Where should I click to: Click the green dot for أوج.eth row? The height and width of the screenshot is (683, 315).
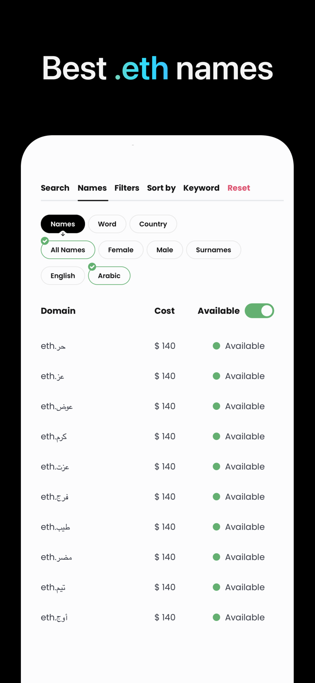[216, 617]
